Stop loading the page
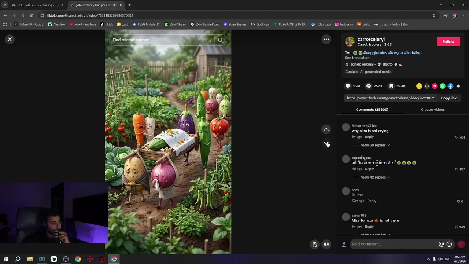 click(x=23, y=15)
